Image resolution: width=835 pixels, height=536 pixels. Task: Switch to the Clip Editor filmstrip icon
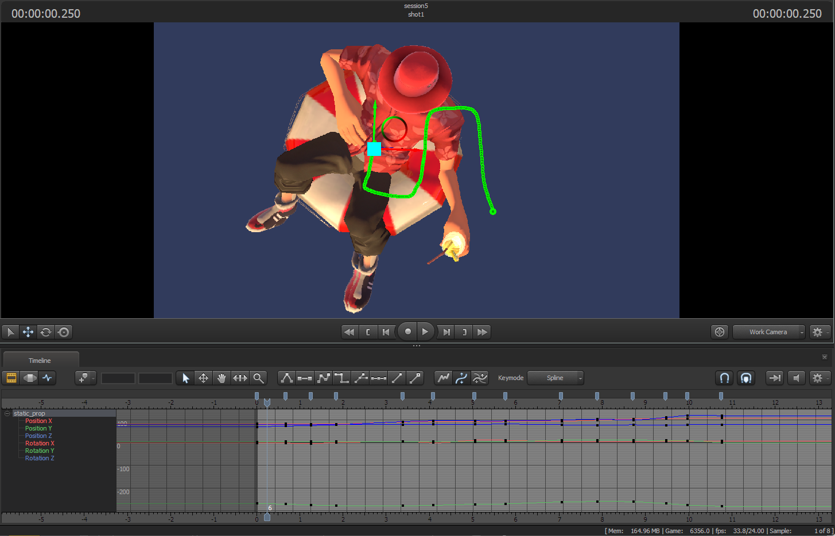tap(11, 378)
